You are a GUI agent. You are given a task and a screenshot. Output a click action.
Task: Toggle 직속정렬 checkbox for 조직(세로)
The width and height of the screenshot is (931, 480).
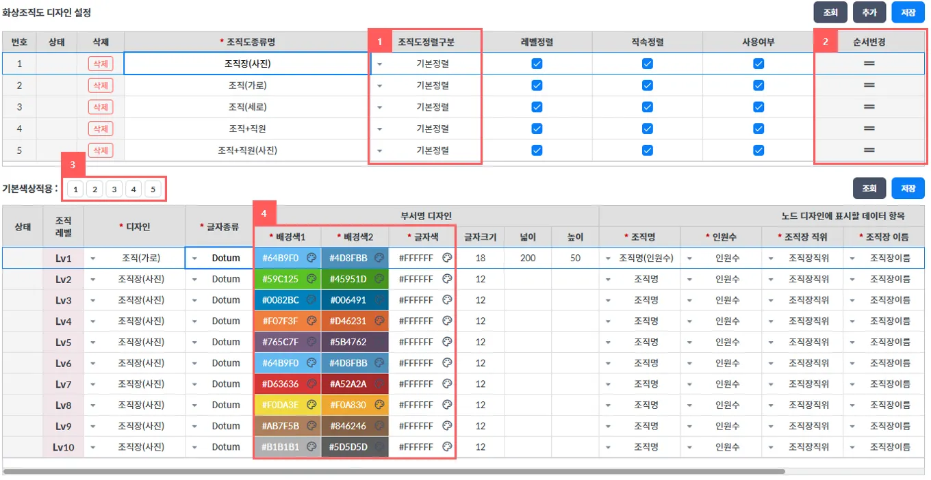pyautogui.click(x=648, y=107)
